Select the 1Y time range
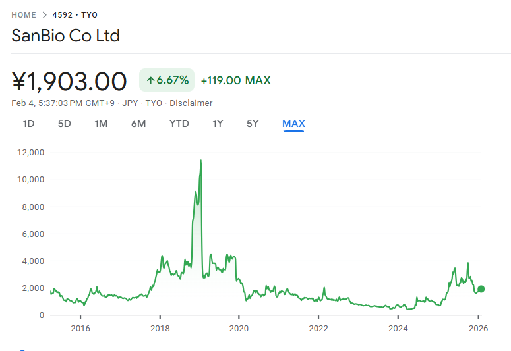Image resolution: width=511 pixels, height=351 pixels. (x=218, y=124)
